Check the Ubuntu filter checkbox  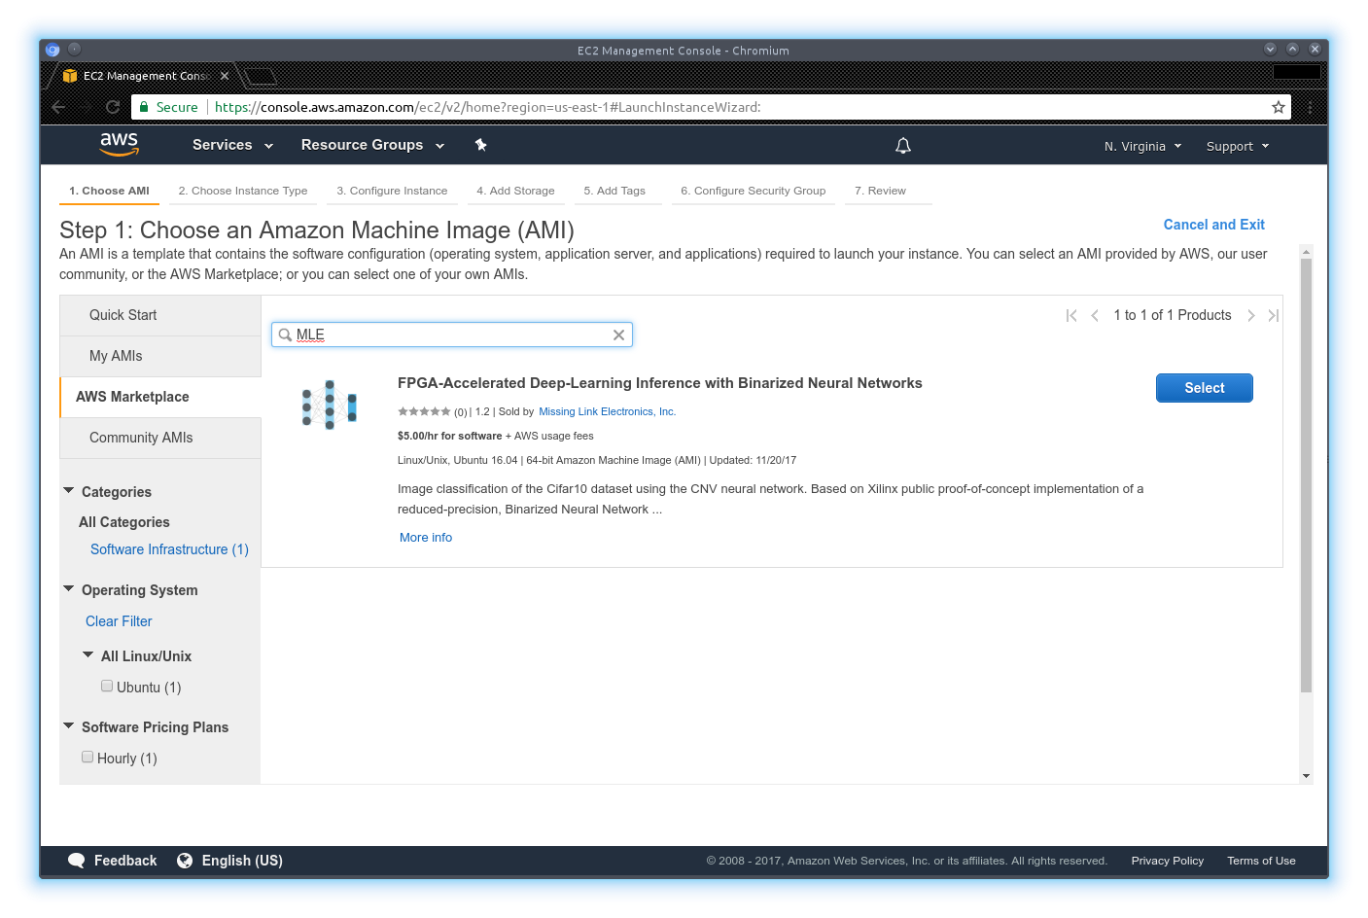pyautogui.click(x=107, y=687)
